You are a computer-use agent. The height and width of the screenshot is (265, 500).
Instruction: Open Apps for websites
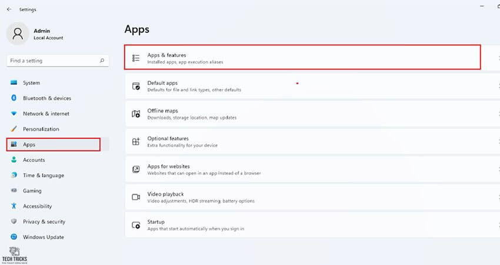(x=312, y=169)
